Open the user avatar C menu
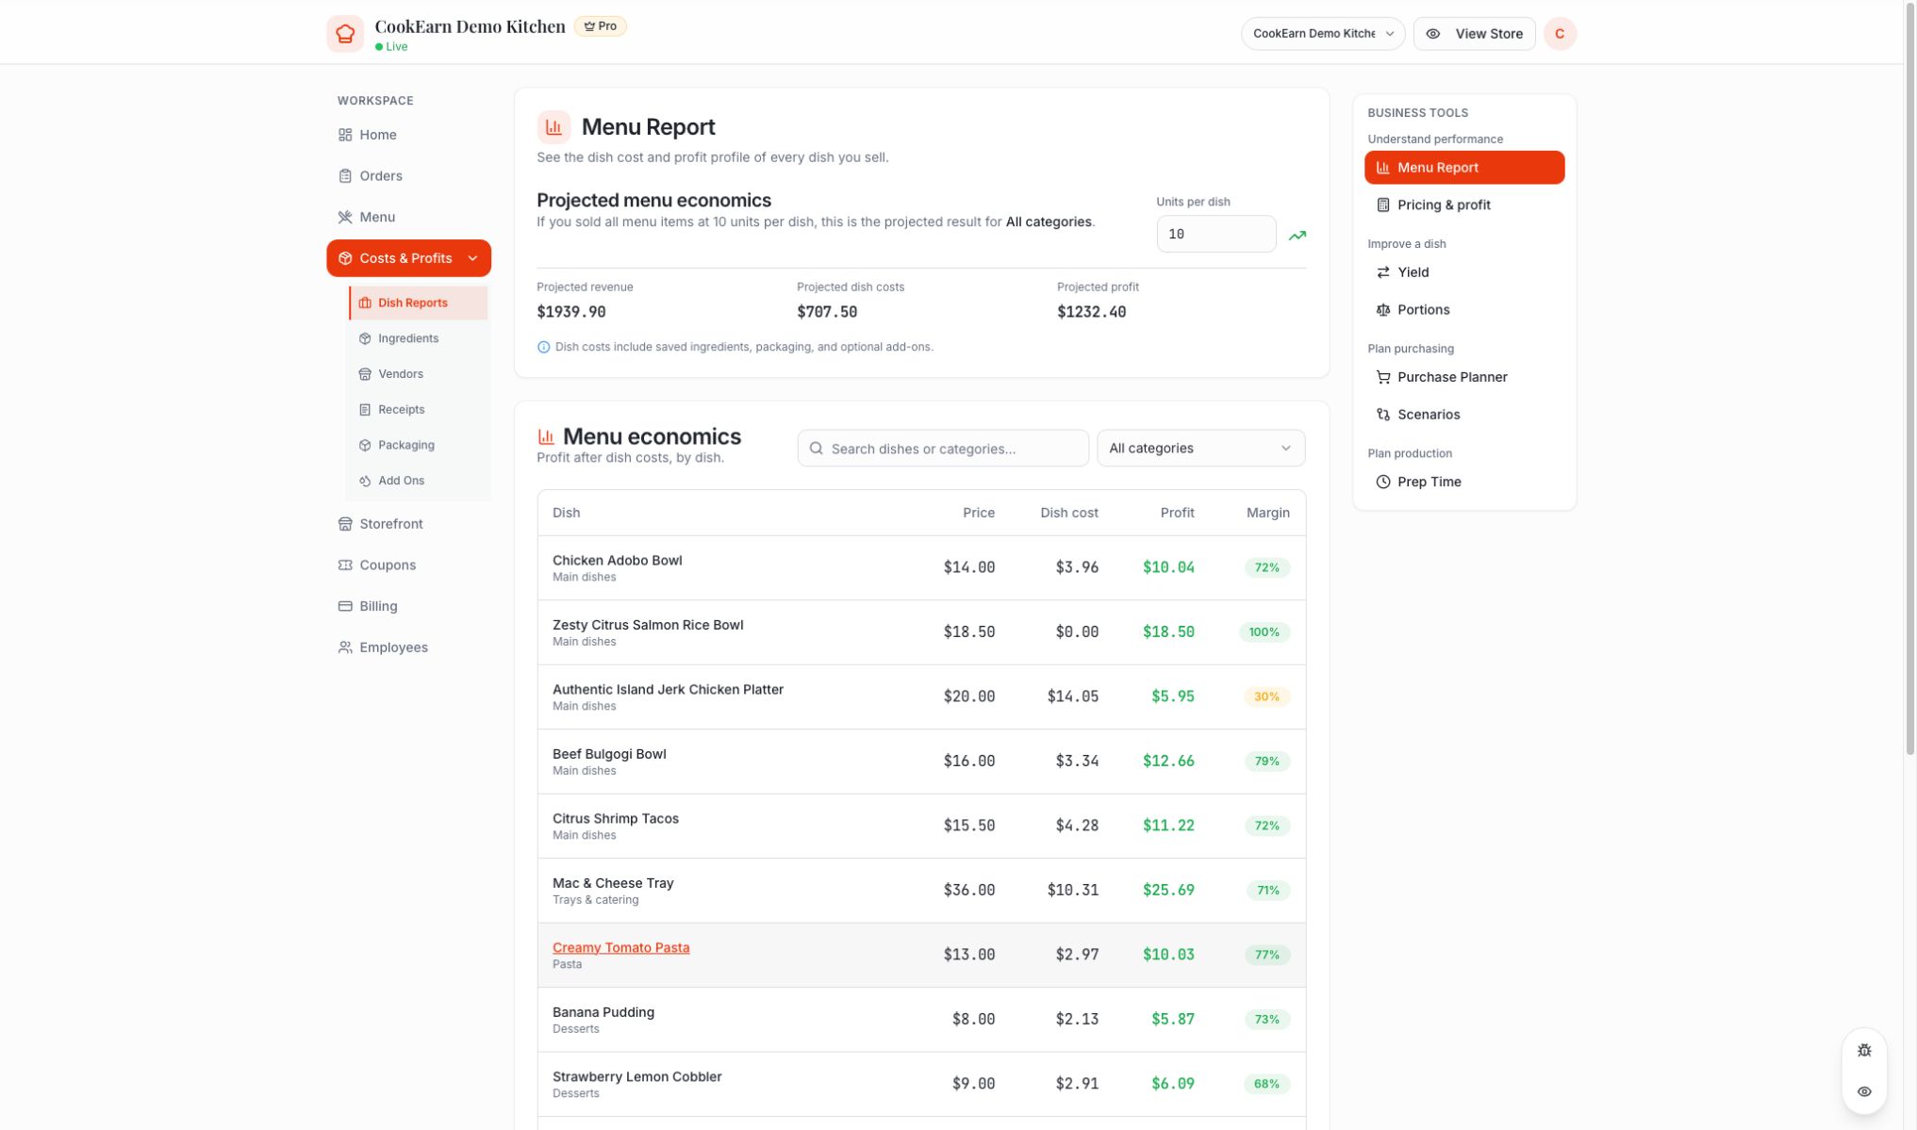The image size is (1917, 1130). 1560,34
